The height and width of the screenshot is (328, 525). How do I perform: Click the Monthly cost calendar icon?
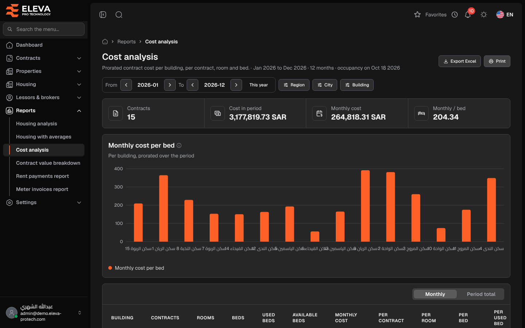(x=319, y=113)
